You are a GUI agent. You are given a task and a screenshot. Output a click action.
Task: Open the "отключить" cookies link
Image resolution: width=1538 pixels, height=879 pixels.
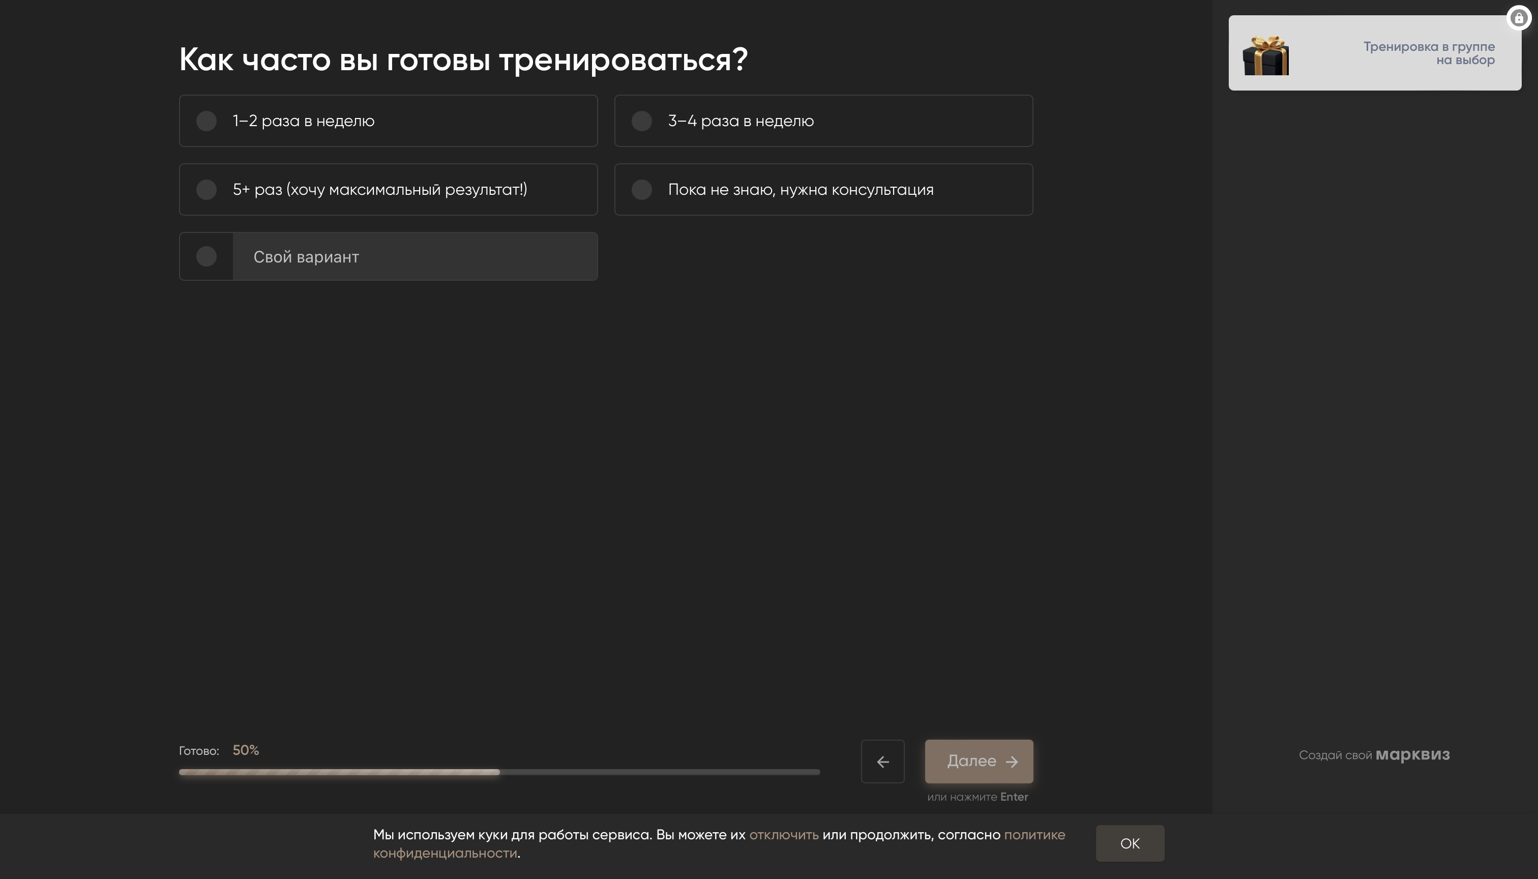(x=784, y=835)
